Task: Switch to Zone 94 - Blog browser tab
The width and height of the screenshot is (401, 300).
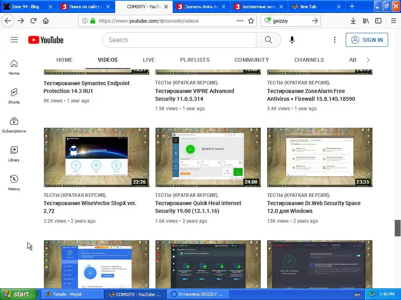Action: coord(25,7)
